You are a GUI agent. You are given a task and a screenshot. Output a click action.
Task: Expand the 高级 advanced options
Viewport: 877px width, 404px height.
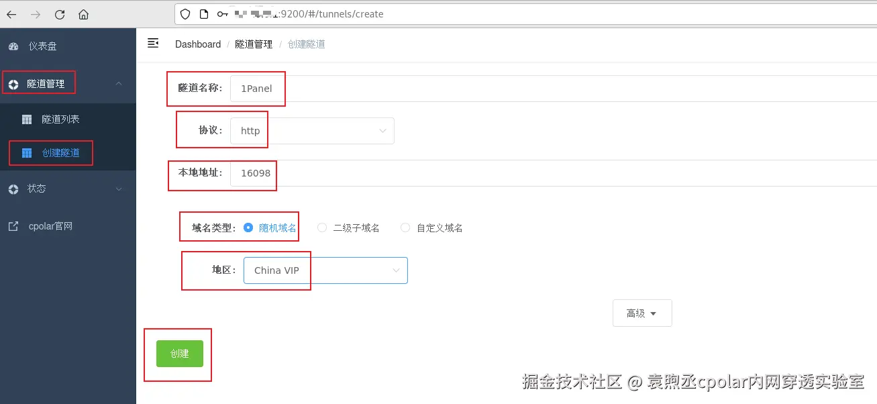642,313
